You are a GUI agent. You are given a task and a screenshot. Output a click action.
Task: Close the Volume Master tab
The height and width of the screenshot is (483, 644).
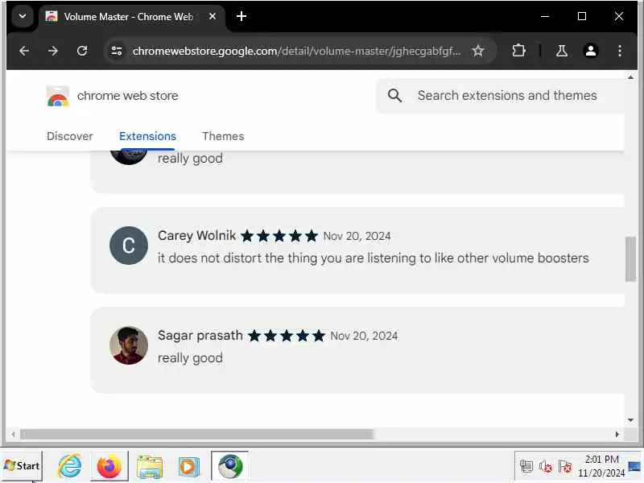(213, 16)
